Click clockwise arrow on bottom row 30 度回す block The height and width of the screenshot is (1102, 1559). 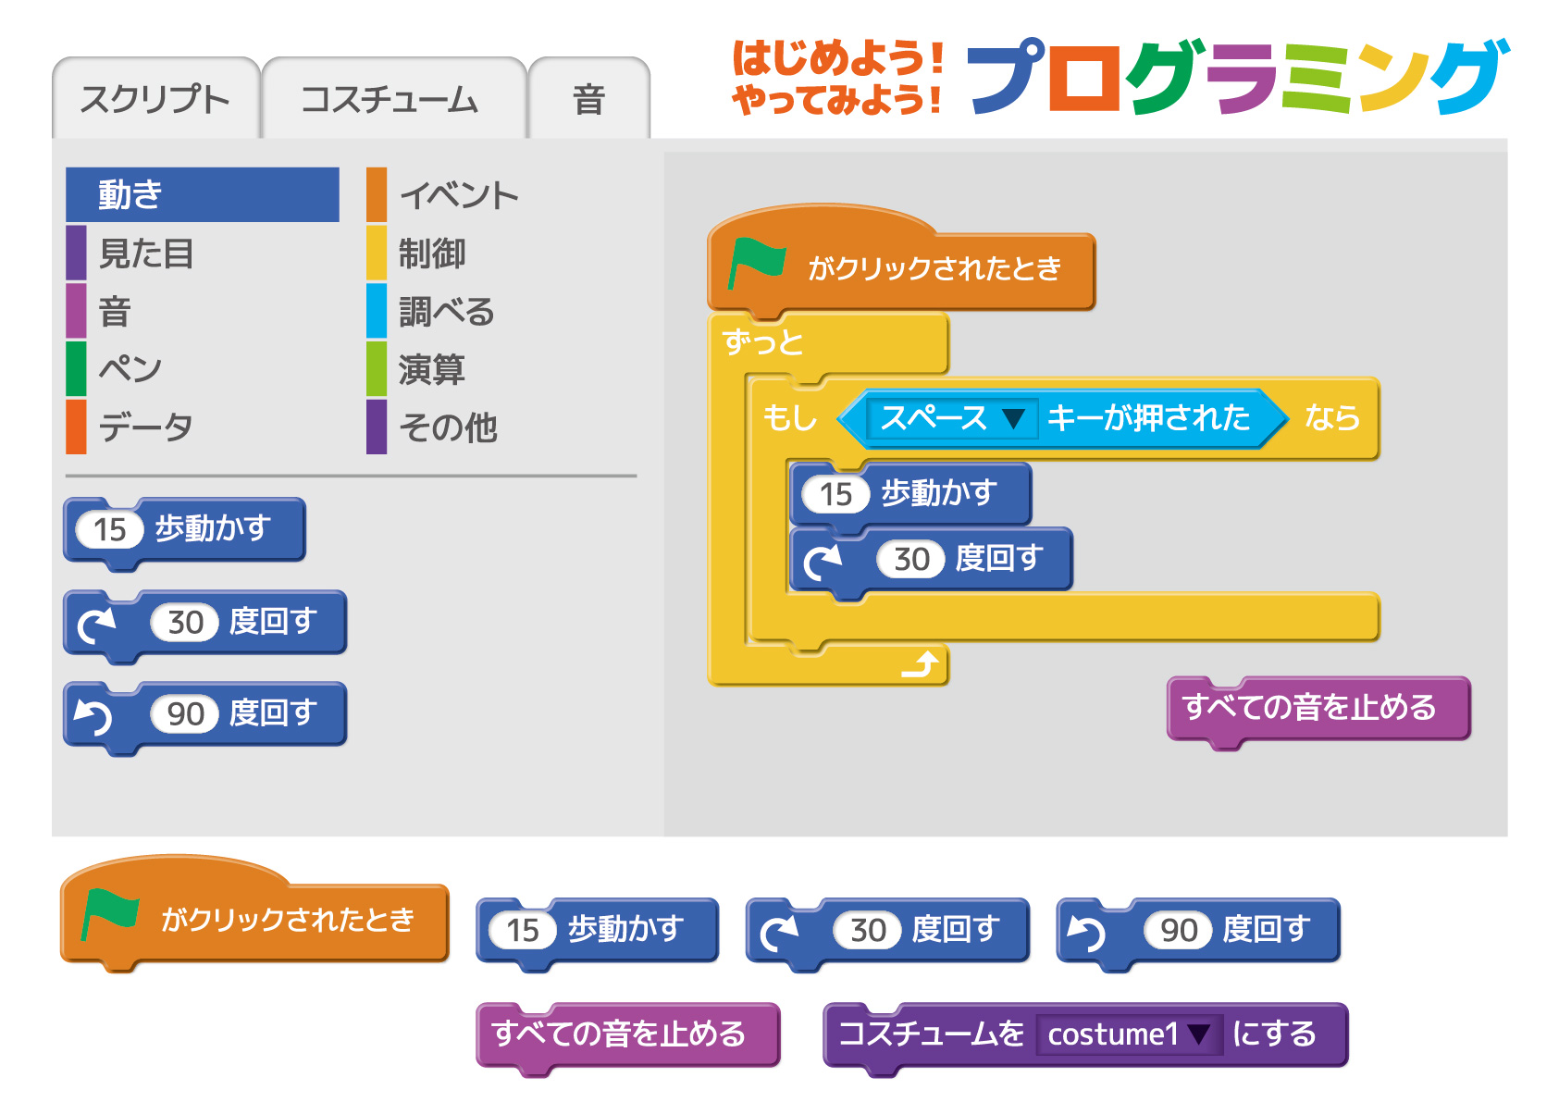point(779,932)
